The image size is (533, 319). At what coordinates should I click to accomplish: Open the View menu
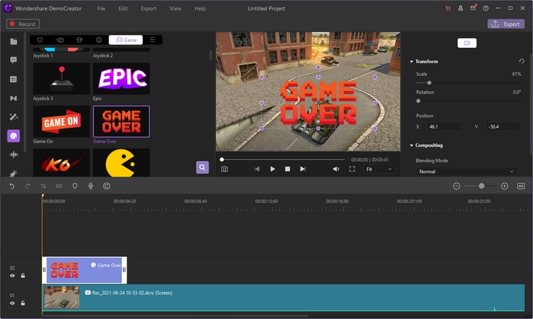click(x=175, y=9)
